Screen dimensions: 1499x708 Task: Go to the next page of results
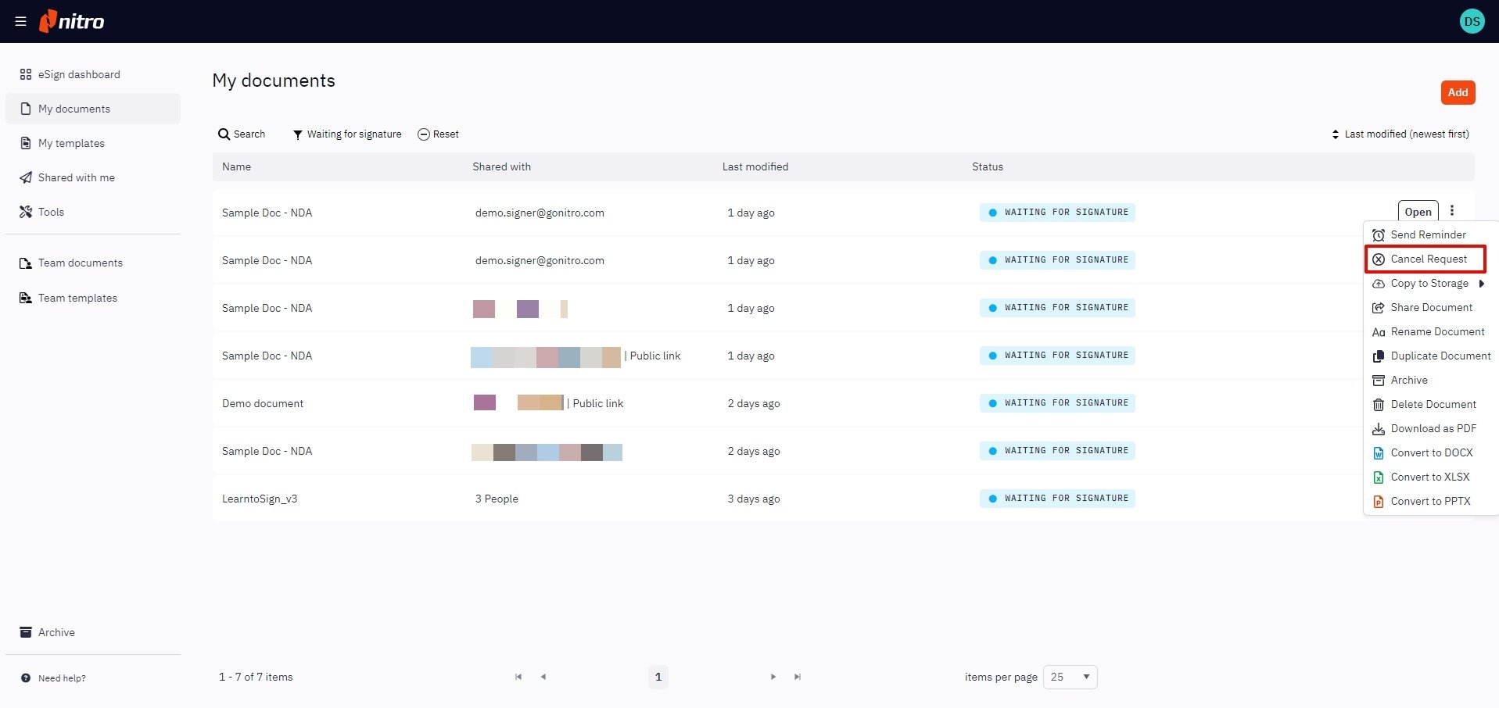point(773,677)
